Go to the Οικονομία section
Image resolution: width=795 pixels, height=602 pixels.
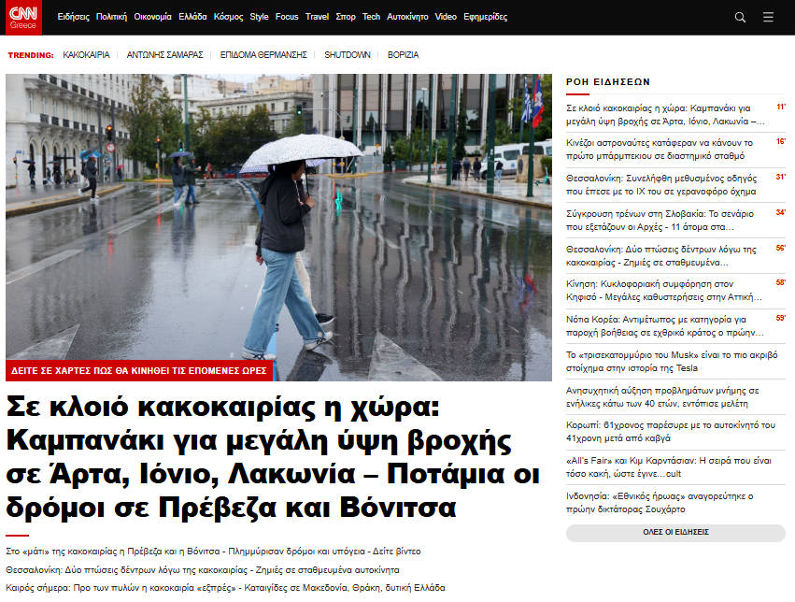click(152, 17)
